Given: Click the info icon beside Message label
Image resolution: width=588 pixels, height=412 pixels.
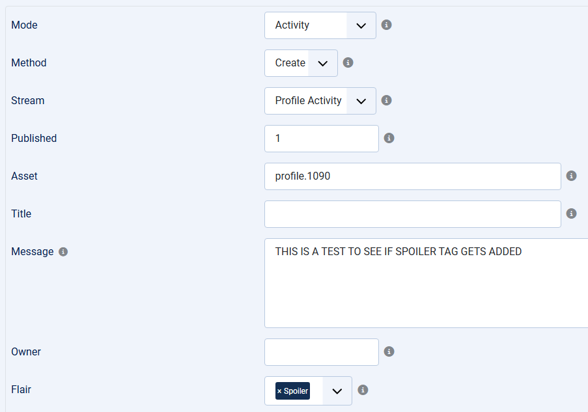Looking at the screenshot, I should pos(63,252).
